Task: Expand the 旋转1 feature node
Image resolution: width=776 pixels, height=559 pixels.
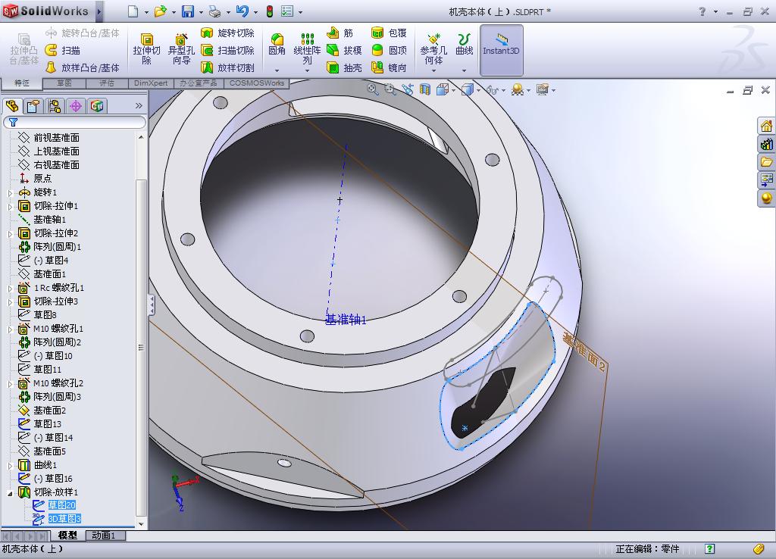Action: (10, 192)
